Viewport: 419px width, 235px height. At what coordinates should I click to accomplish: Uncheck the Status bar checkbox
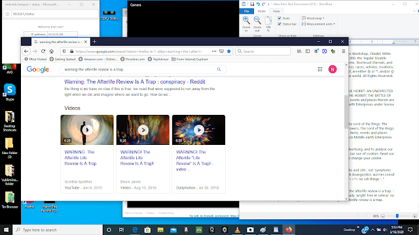[x=280, y=24]
